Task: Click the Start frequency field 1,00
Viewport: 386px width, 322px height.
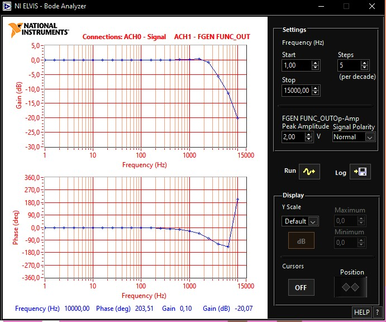Action: click(297, 65)
